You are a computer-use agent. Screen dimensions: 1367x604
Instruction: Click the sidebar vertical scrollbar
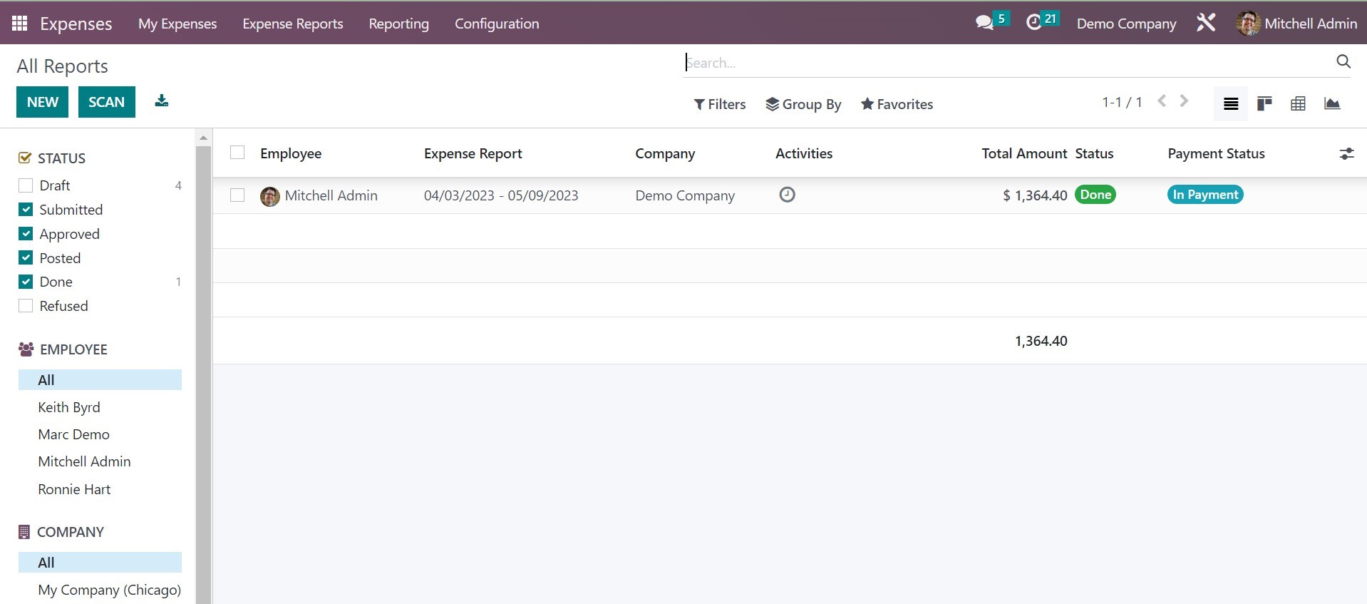204,374
